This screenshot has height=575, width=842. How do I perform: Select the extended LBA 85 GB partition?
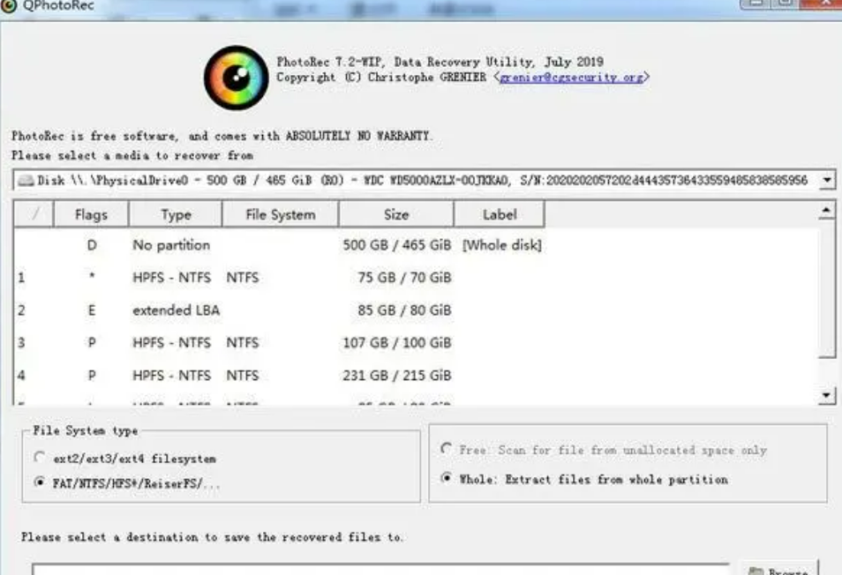[417, 310]
